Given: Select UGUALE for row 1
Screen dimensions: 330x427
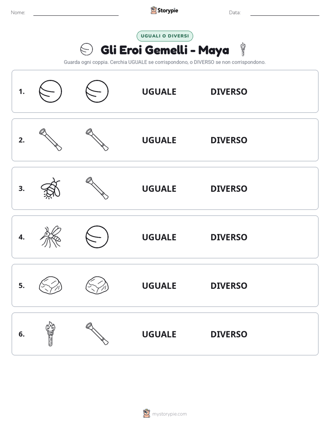Looking at the screenshot, I should click(159, 91).
